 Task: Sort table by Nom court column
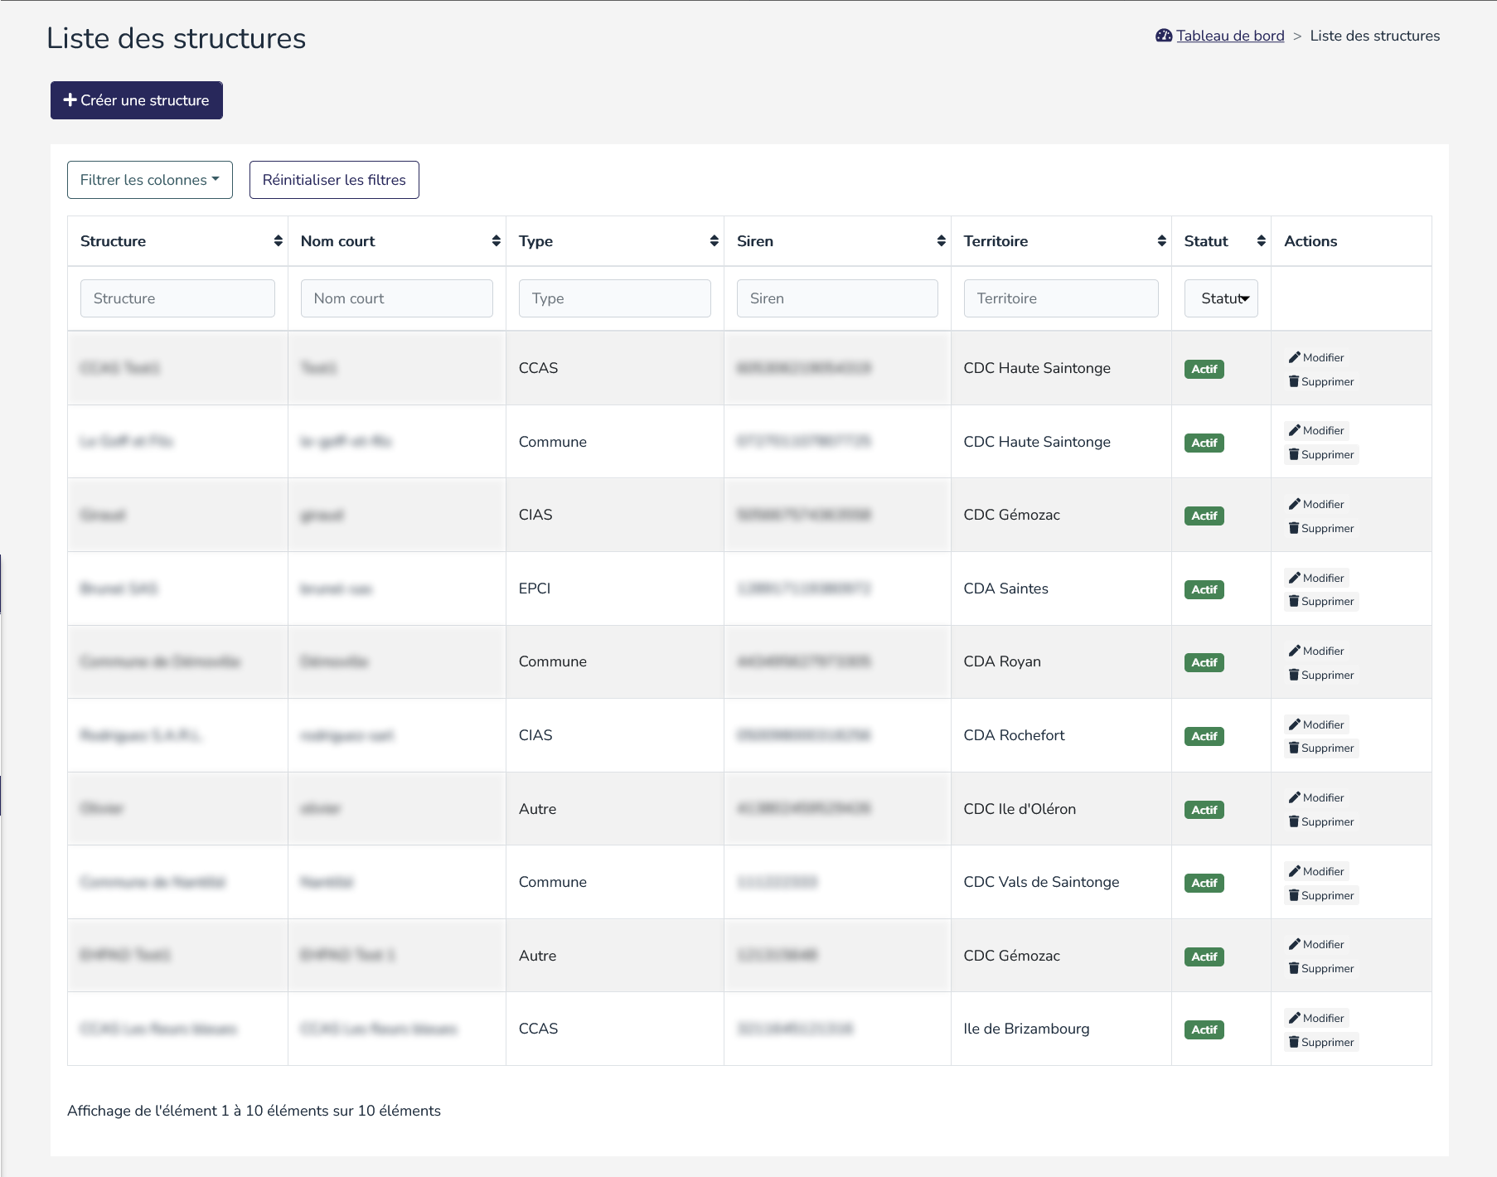(x=496, y=241)
